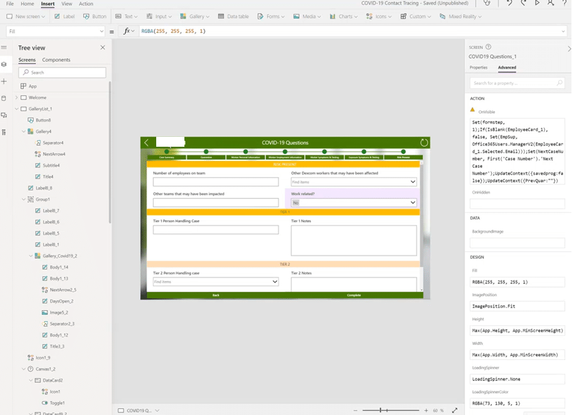Screen dimensions: 572x415
Task: Click the Redo arrow in the top bar
Action: (x=523, y=3)
